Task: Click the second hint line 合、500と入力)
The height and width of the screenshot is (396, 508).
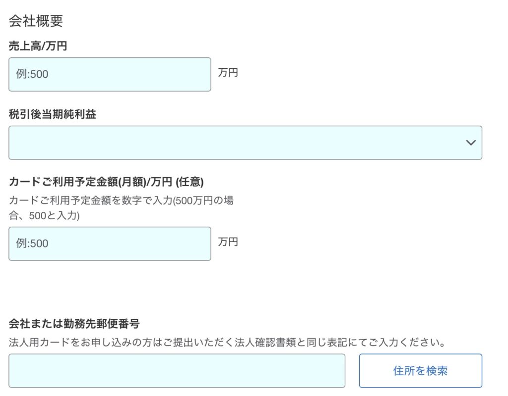Action: pos(44,215)
